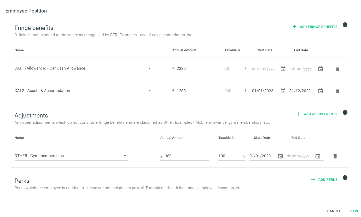Image resolution: width=361 pixels, height=217 pixels.
Task: Delete the Assets & Accomodation row
Action: 337,91
